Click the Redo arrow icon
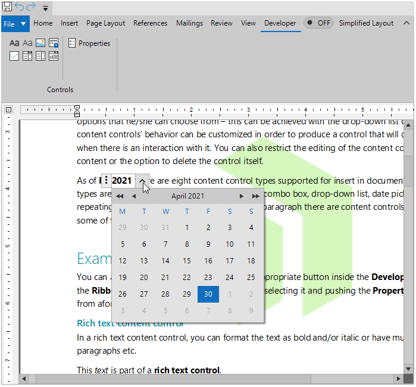Viewport: 416px width, 387px height. (31, 7)
